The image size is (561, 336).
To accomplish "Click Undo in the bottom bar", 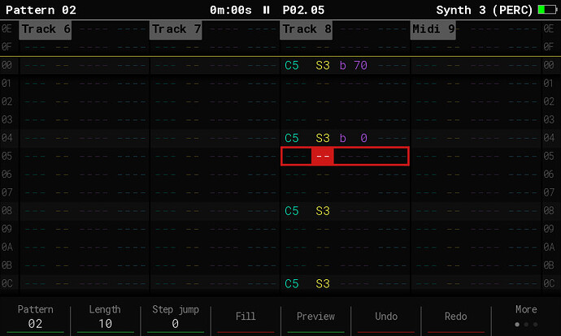I will (x=386, y=317).
